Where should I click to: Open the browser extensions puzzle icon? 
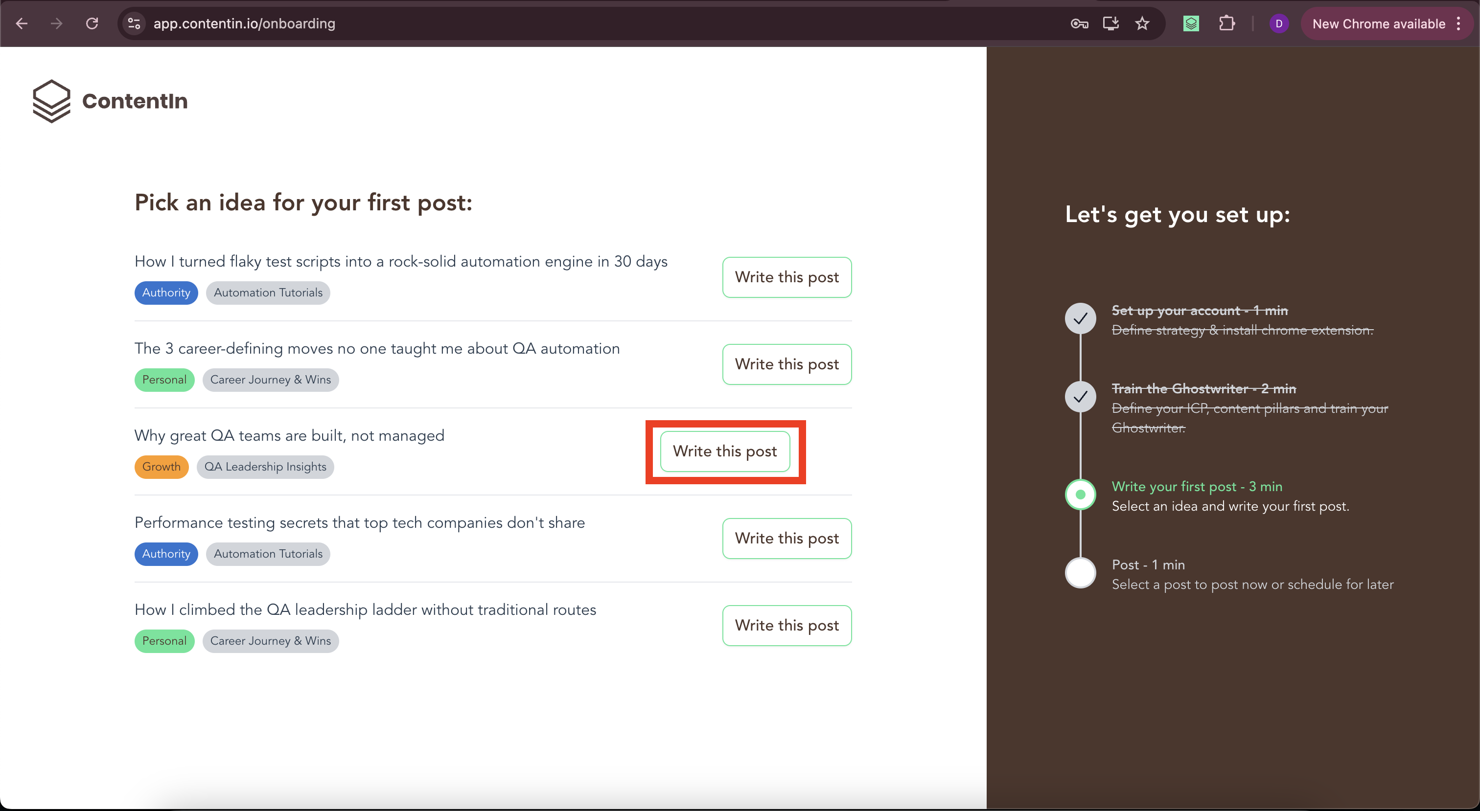(1226, 23)
